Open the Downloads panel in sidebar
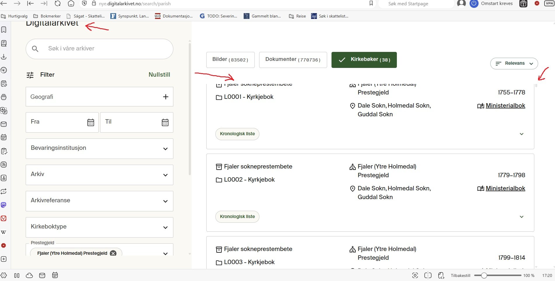 4,57
